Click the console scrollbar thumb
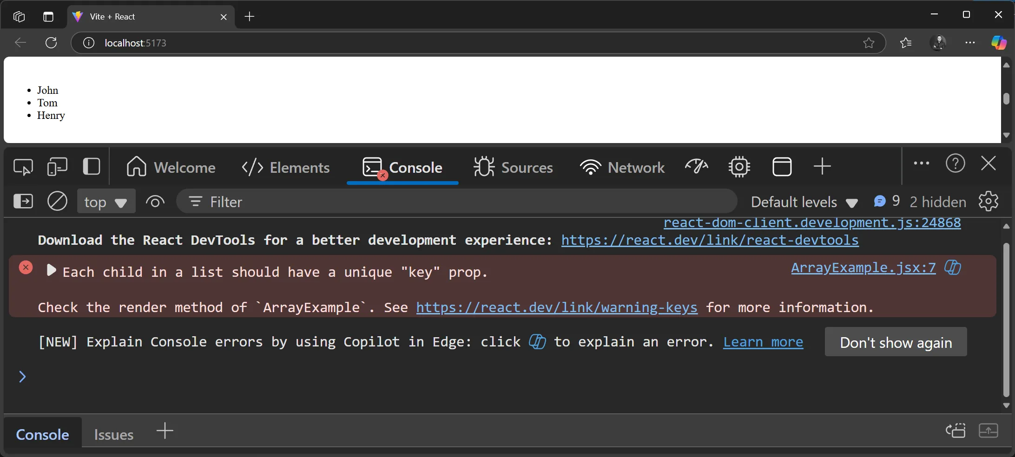Image resolution: width=1015 pixels, height=457 pixels. [1007, 320]
